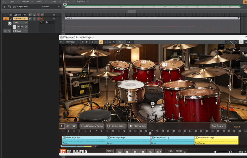
Task: Click the track layers icon on track 2
Action: coord(5,31)
